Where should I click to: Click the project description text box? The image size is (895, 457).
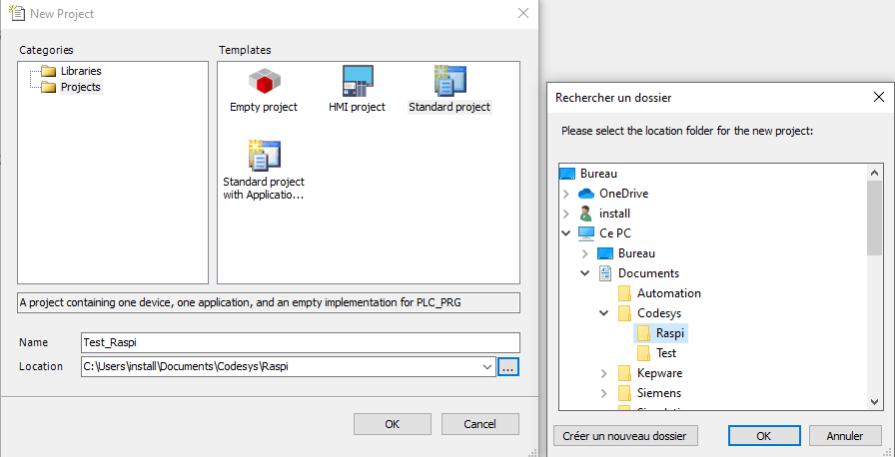tap(269, 303)
